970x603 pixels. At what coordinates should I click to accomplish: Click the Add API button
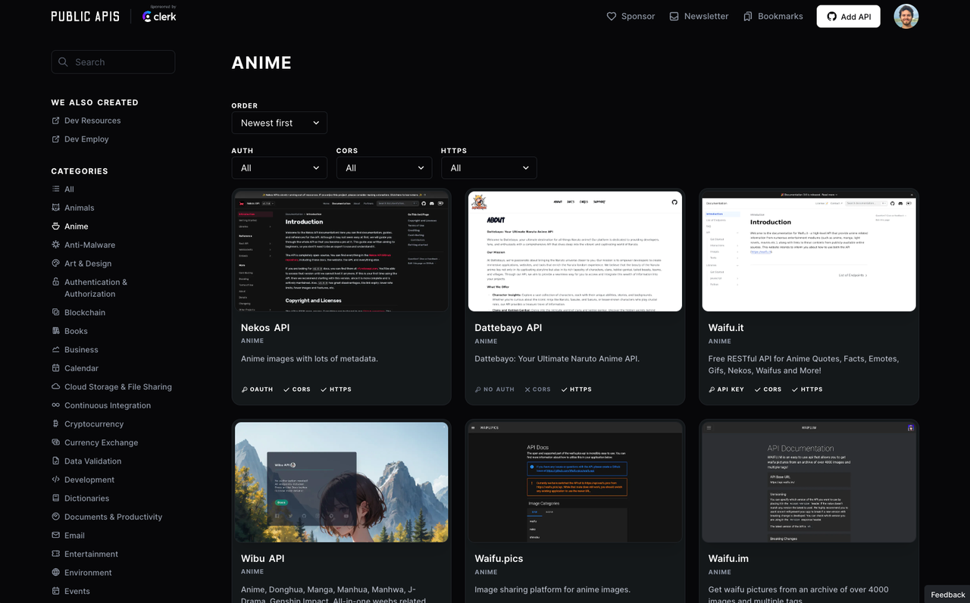pyautogui.click(x=848, y=16)
